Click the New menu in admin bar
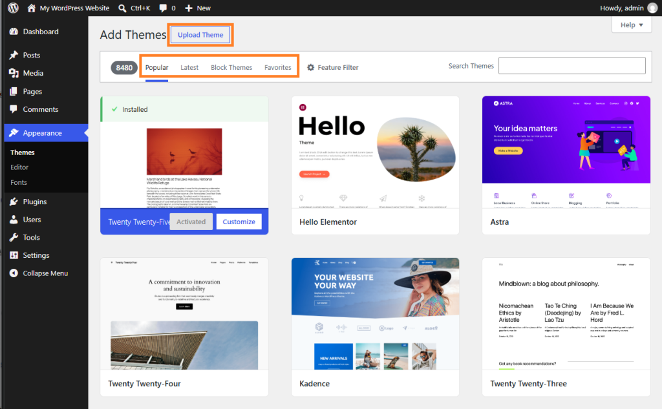662x409 pixels. [x=198, y=8]
